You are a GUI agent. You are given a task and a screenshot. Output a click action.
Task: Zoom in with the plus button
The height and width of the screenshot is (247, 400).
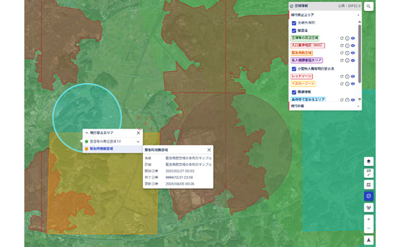tap(369, 219)
